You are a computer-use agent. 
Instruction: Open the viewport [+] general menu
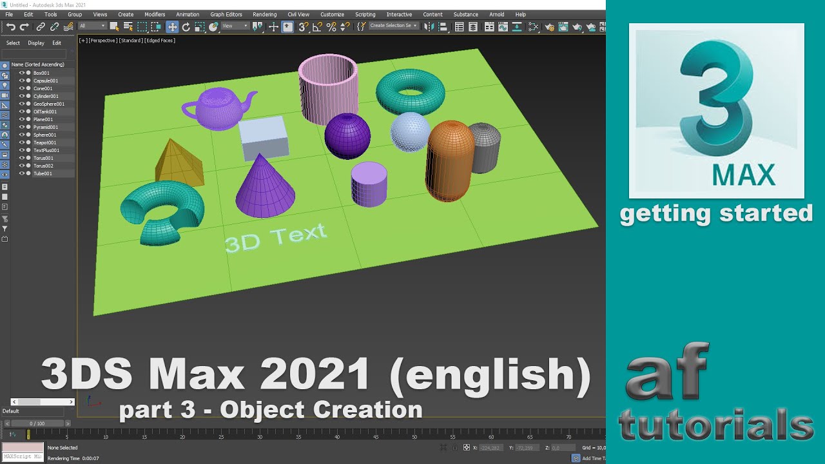click(82, 40)
